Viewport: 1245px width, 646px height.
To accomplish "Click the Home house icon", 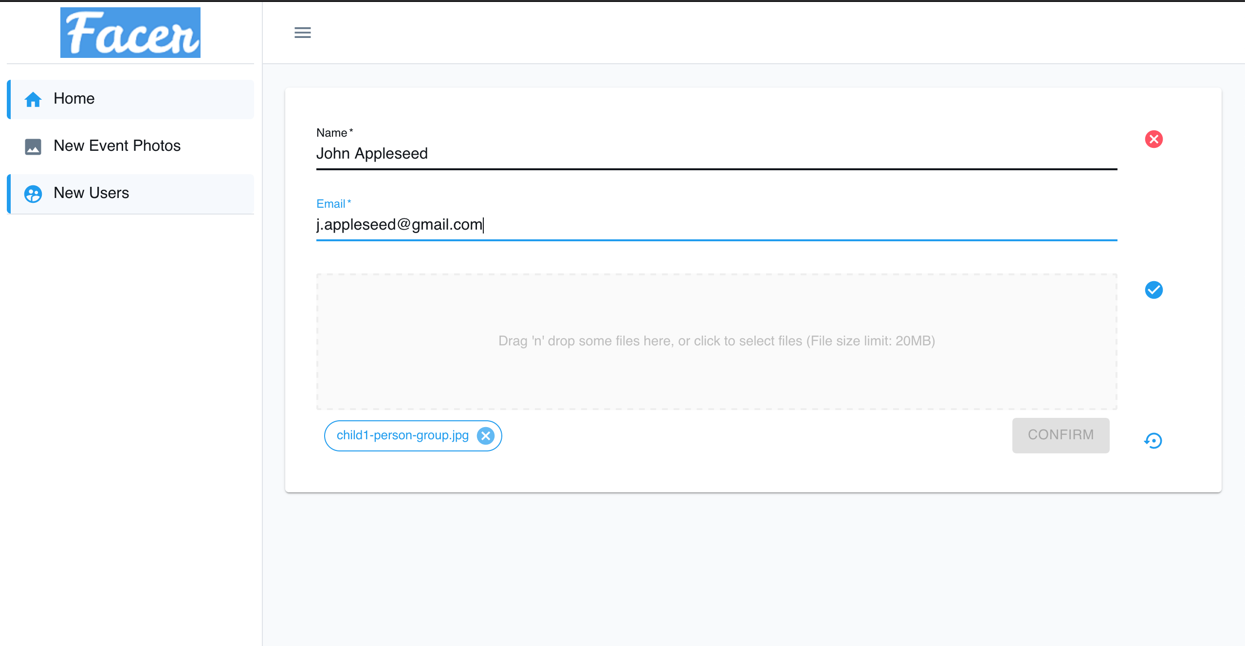I will 33,99.
